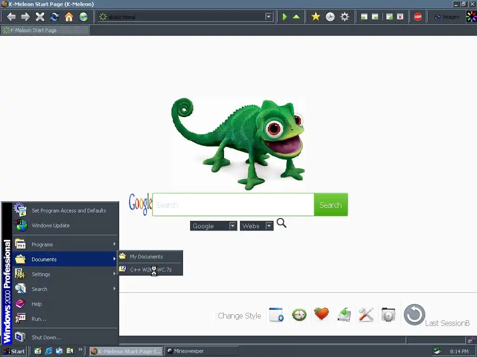477x357 pixels.
Task: Click the red heart favorites icon
Action: (321, 314)
